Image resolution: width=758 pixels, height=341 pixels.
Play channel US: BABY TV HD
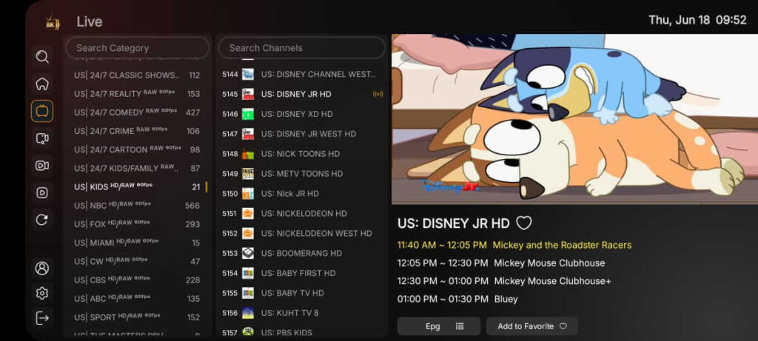(302, 293)
